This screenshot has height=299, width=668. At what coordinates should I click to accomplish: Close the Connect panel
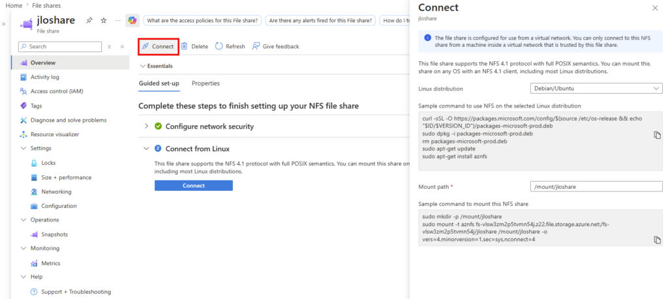655,8
